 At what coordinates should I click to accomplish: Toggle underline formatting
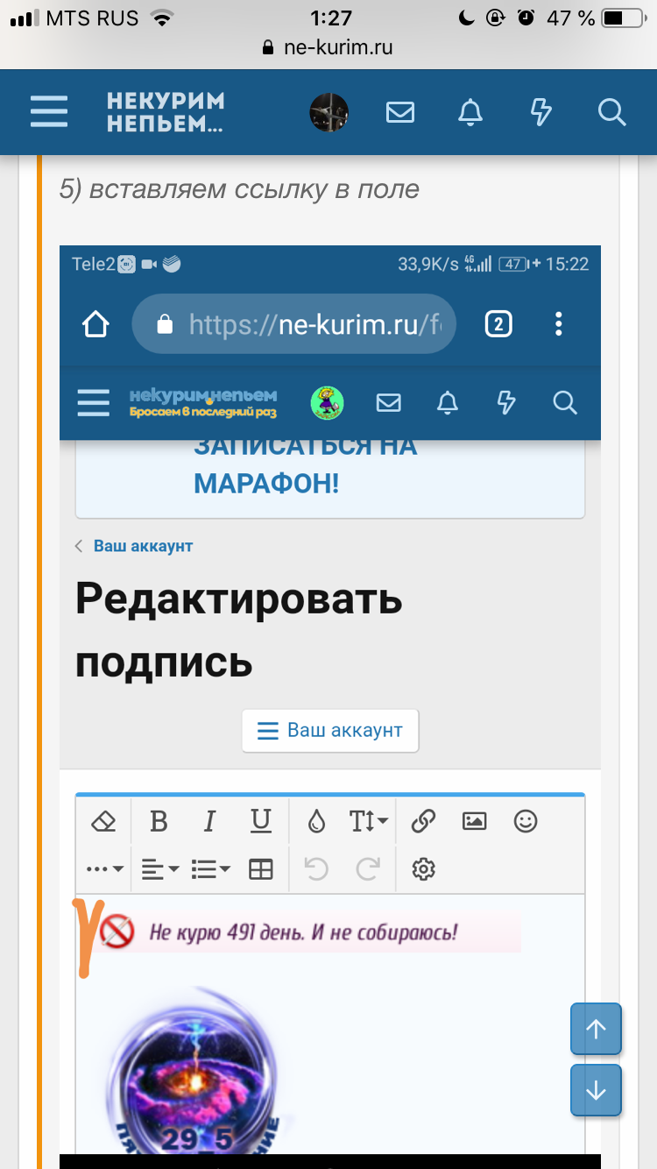[261, 821]
